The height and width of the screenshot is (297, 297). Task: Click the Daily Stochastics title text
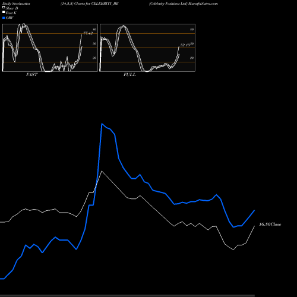tap(16, 4)
